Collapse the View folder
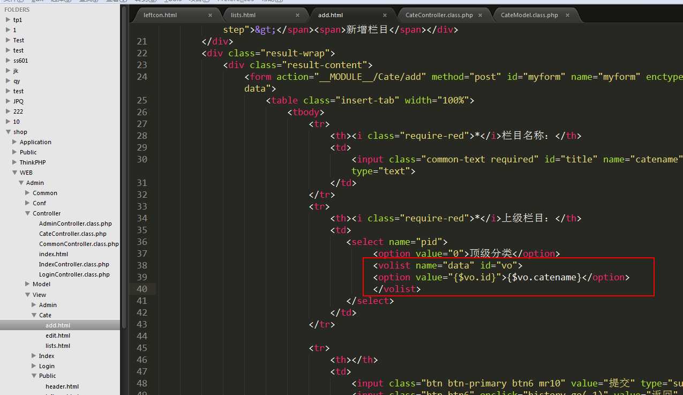Screen dimensions: 683x395 tap(27, 295)
